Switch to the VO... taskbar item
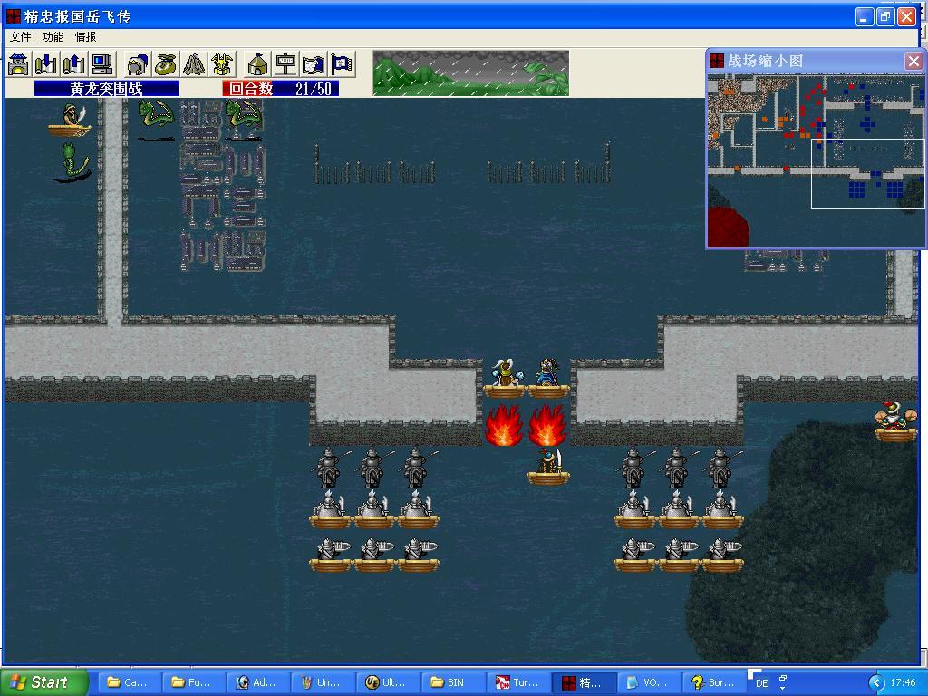 tap(649, 682)
